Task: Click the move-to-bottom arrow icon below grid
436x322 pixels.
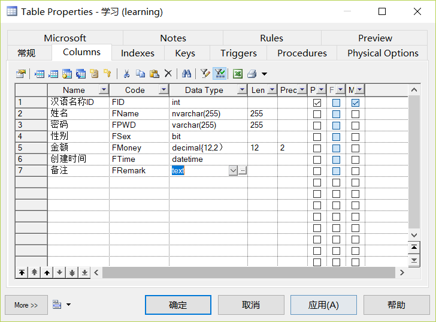Action: pyautogui.click(x=85, y=272)
